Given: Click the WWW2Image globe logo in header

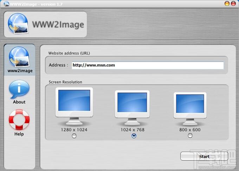Looking at the screenshot, I should point(18,23).
